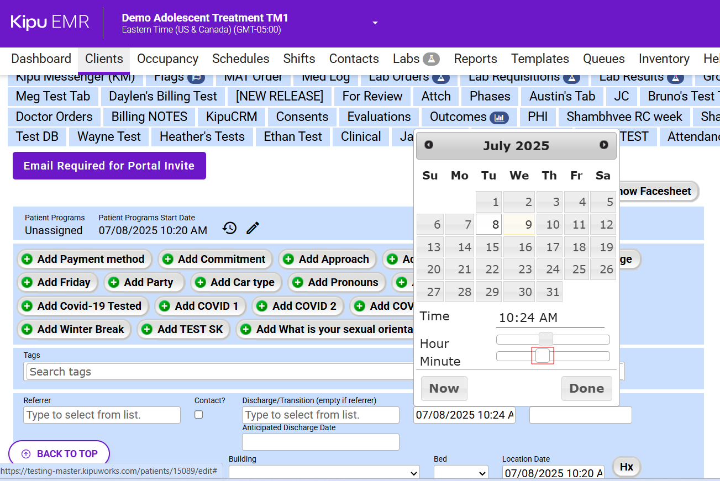
Task: Click plus icon on Add Pronouns
Action: point(297,283)
